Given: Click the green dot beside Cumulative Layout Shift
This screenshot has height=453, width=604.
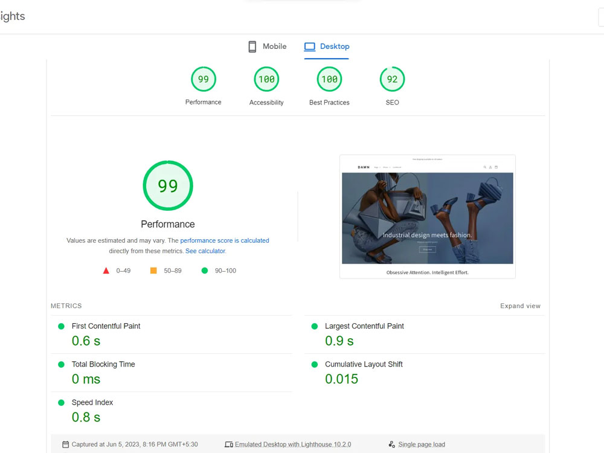Looking at the screenshot, I should (x=314, y=364).
